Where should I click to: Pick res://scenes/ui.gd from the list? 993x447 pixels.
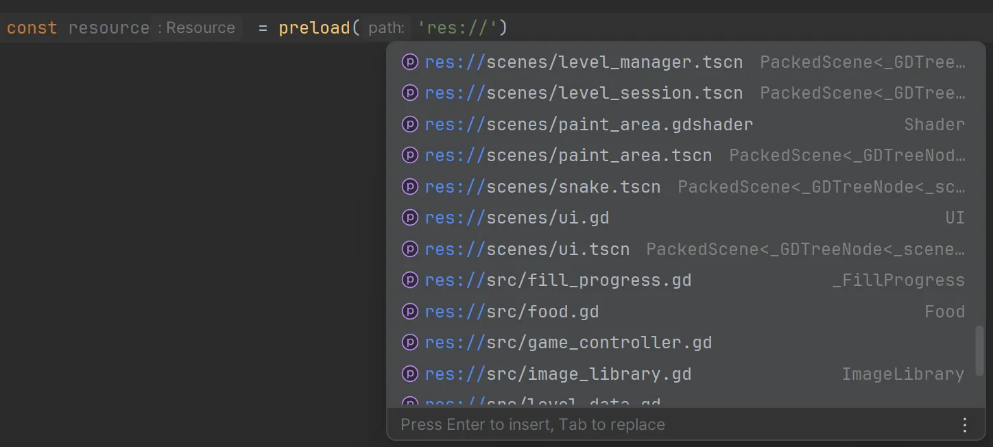[682, 217]
